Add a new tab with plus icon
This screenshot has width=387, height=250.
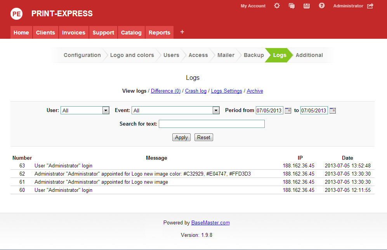182,32
